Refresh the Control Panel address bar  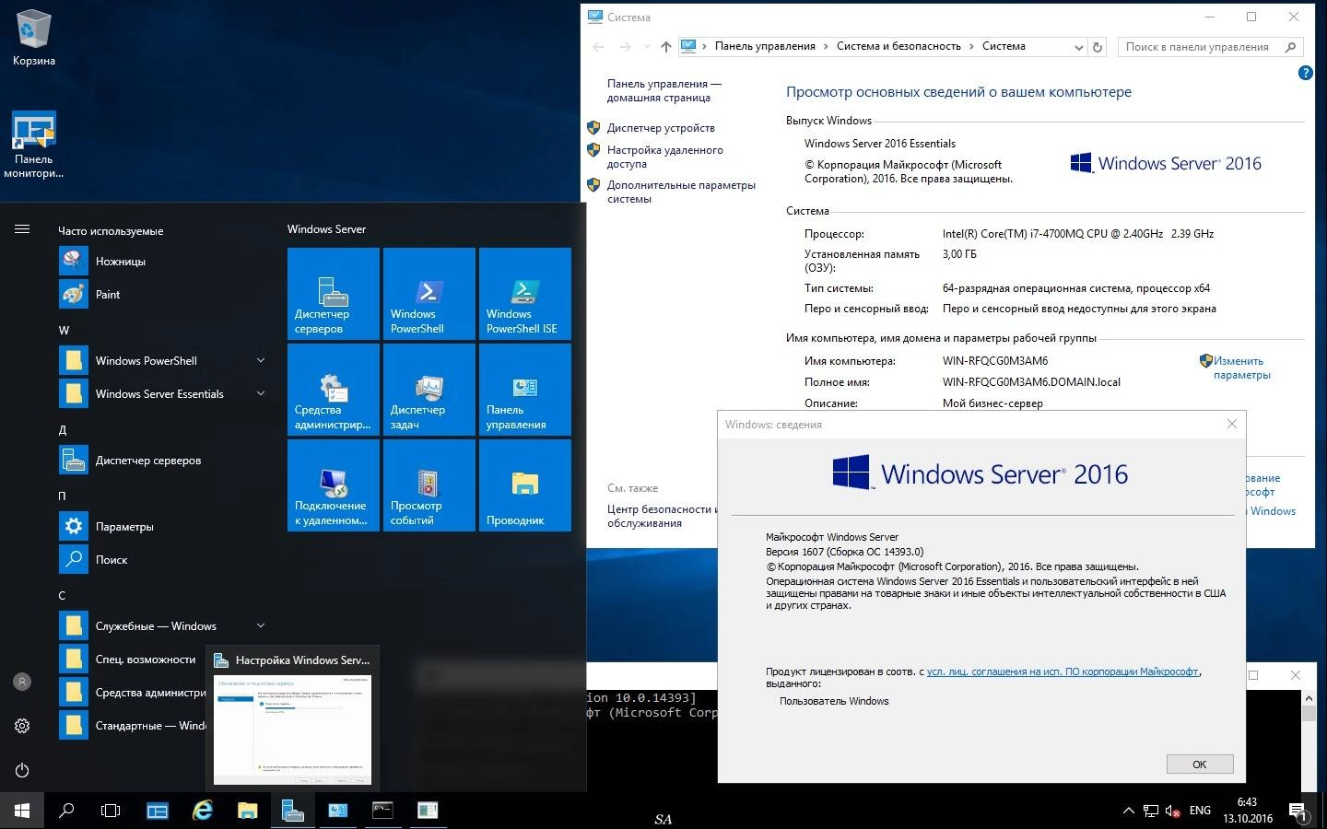(x=1097, y=47)
